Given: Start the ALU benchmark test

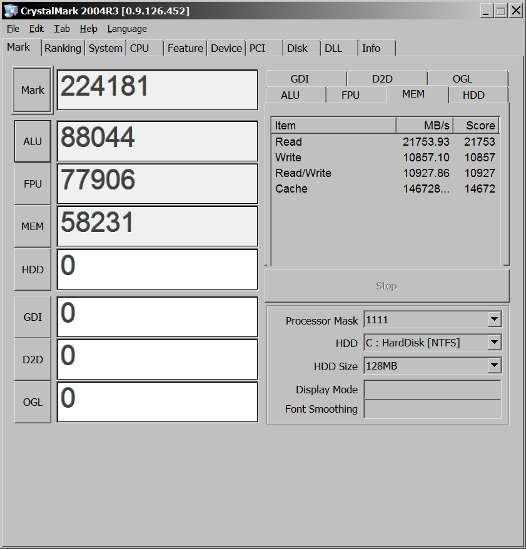Looking at the screenshot, I should click(33, 141).
